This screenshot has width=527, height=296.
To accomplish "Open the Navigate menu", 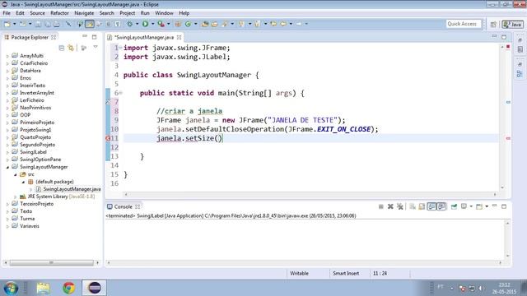I will (84, 13).
